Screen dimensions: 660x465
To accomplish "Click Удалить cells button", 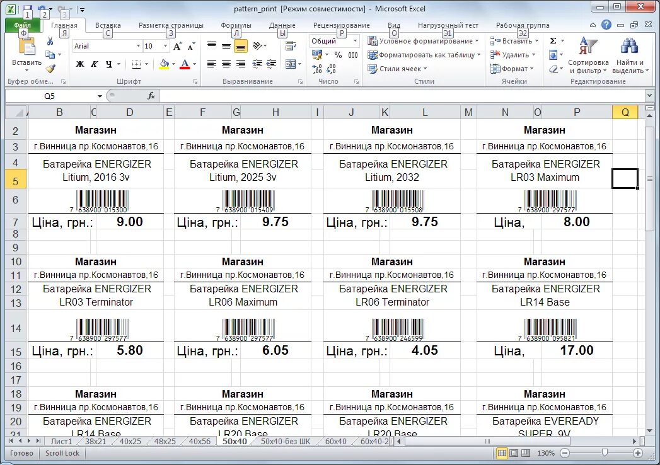I will 512,55.
